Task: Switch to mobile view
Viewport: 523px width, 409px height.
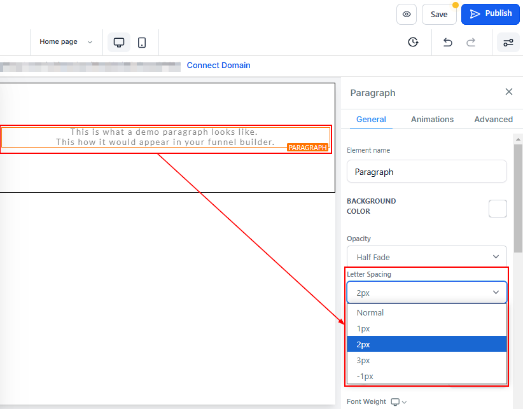Action: [142, 43]
